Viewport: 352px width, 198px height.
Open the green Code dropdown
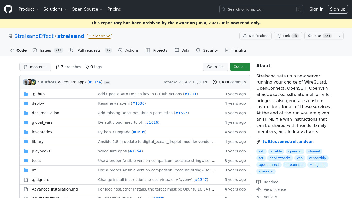(240, 67)
